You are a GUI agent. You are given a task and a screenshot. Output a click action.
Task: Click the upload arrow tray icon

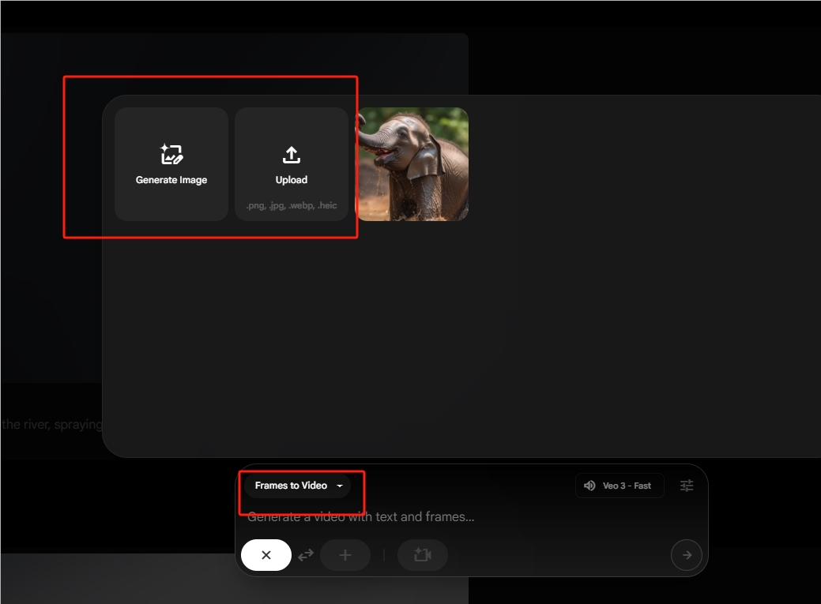click(292, 155)
